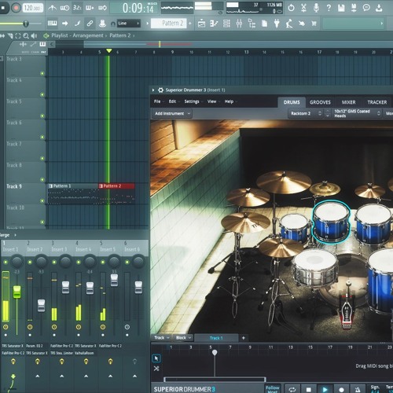Mute mixer Insert 5 green light

103,262
